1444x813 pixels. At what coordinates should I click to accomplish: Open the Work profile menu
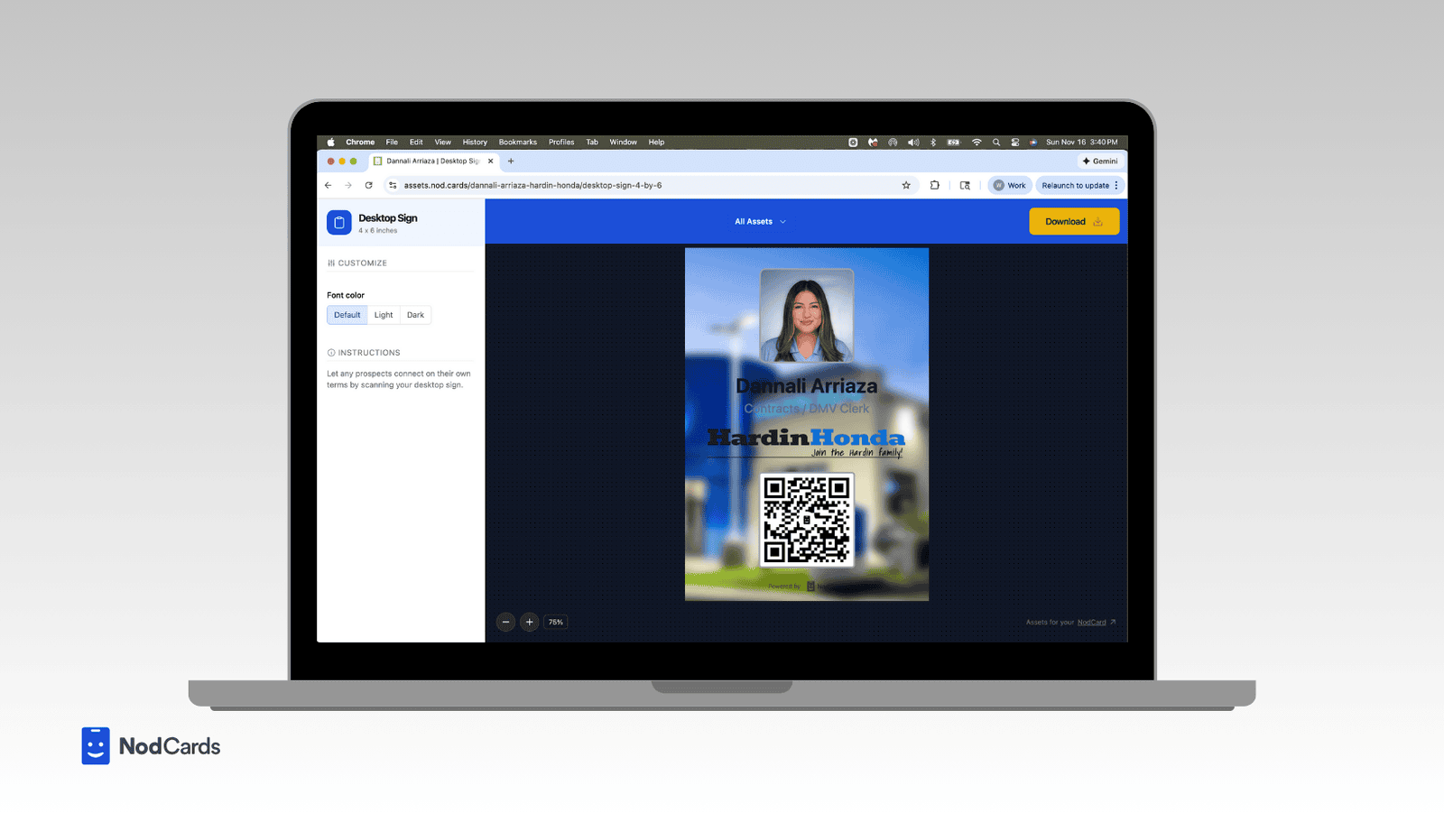[x=1009, y=185]
